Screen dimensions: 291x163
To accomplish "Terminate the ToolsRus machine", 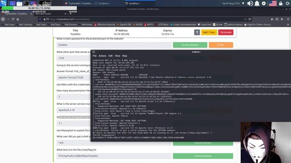I will click(226, 32).
